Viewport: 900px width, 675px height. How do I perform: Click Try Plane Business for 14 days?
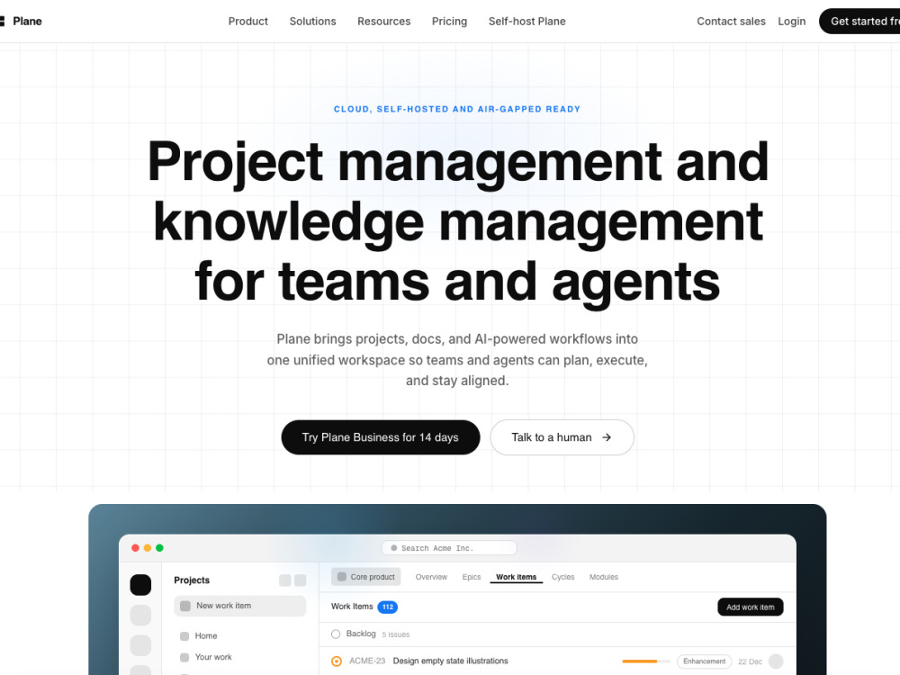coord(381,437)
